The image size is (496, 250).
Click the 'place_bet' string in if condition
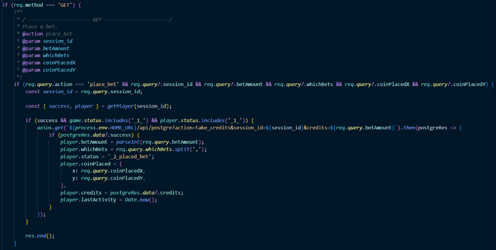pos(103,84)
